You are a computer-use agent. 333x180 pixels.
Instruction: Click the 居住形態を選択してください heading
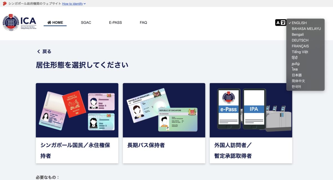point(82,65)
